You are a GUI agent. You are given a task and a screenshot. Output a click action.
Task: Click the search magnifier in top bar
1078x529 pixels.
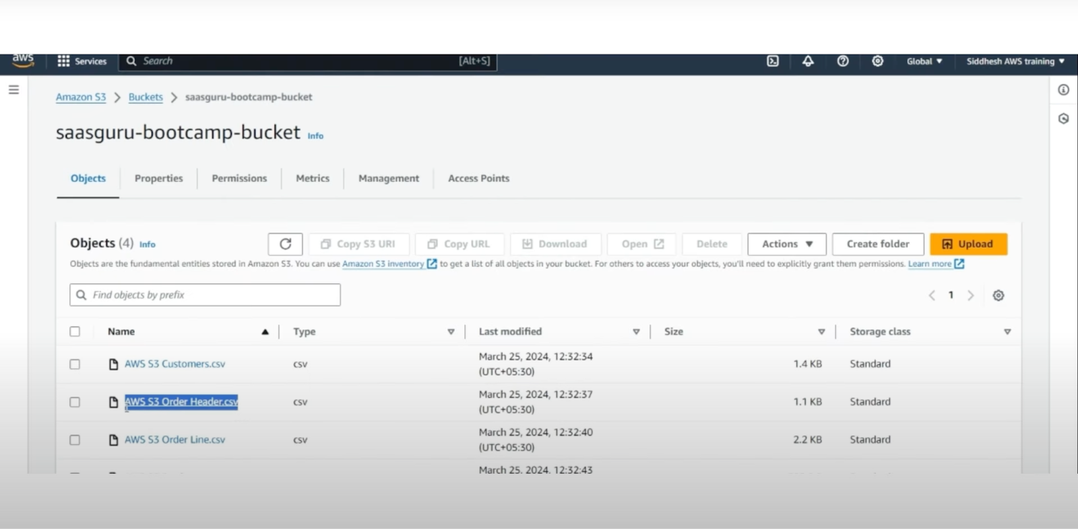pos(131,61)
